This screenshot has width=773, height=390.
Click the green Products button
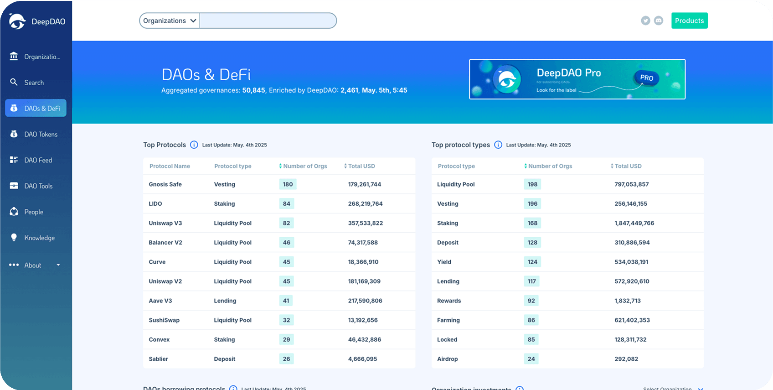(x=689, y=21)
